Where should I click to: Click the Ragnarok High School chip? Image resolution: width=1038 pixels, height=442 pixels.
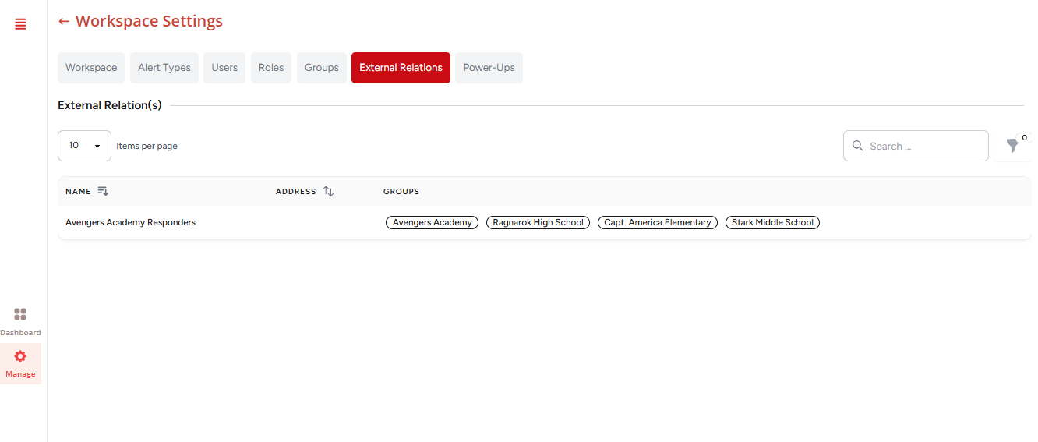538,222
